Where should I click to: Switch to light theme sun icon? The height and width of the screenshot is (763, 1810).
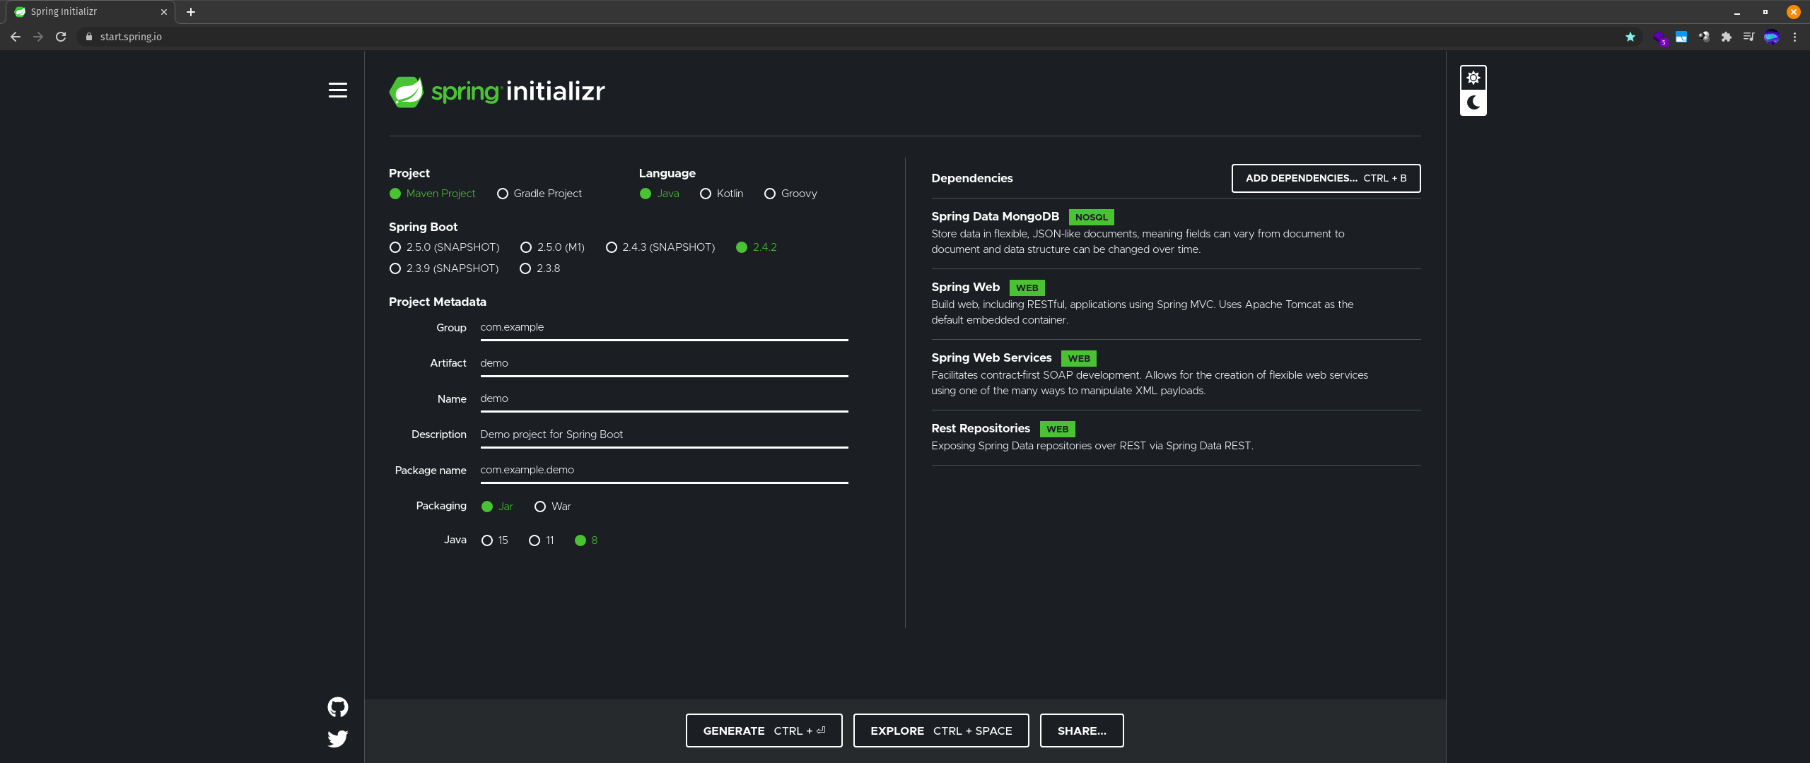click(1473, 78)
